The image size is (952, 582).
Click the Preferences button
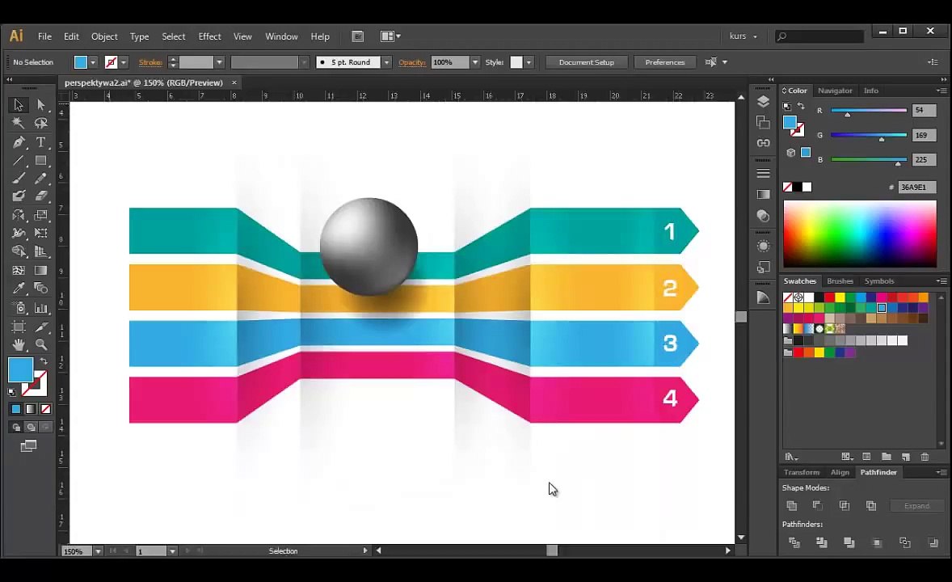665,62
